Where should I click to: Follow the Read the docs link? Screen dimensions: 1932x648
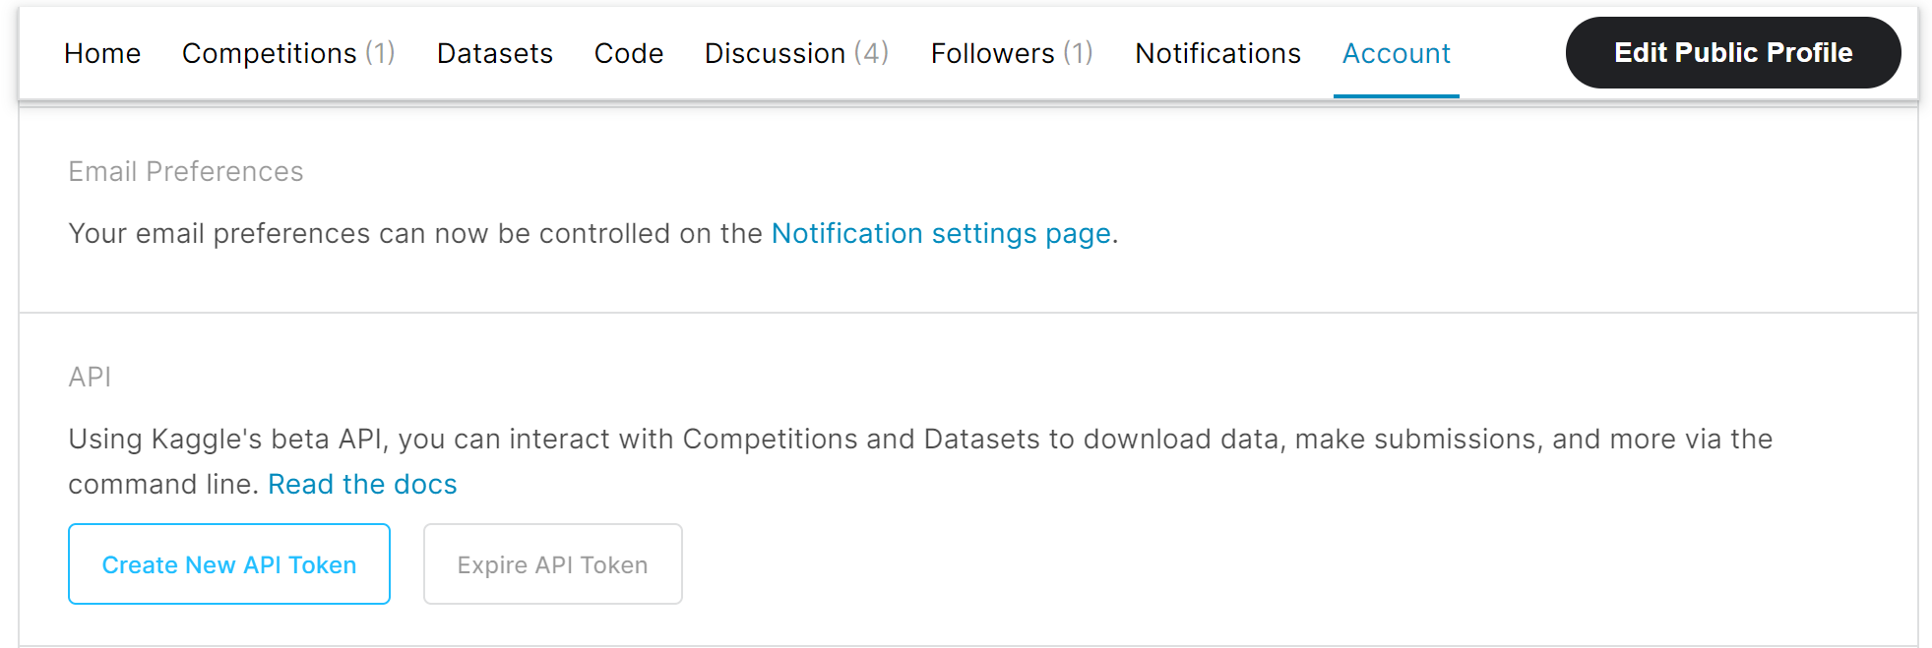362,485
